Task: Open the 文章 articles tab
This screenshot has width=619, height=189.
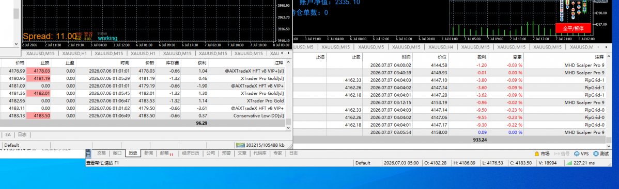Action: (x=242, y=153)
